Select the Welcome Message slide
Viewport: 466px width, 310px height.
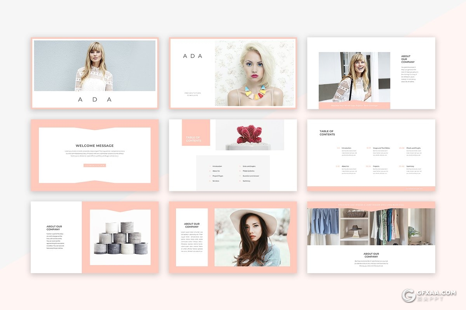(95, 155)
